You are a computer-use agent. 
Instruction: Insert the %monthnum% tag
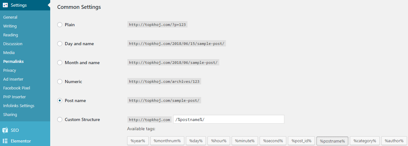point(167,141)
